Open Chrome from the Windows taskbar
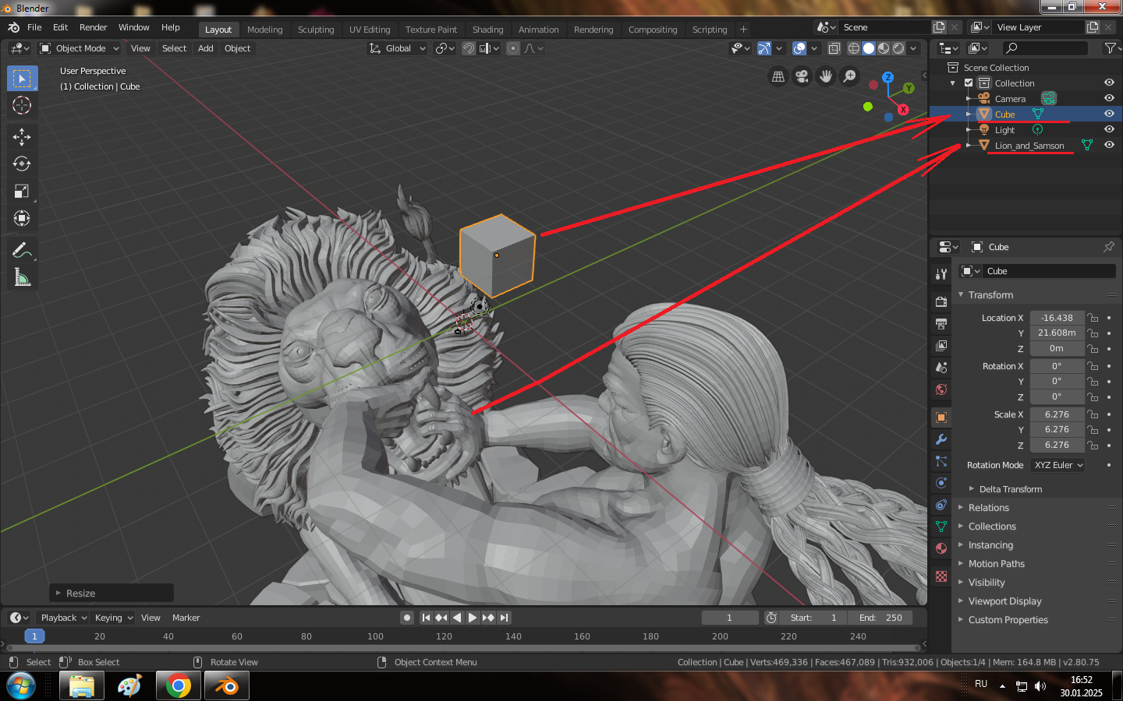The width and height of the screenshot is (1123, 701). click(178, 685)
